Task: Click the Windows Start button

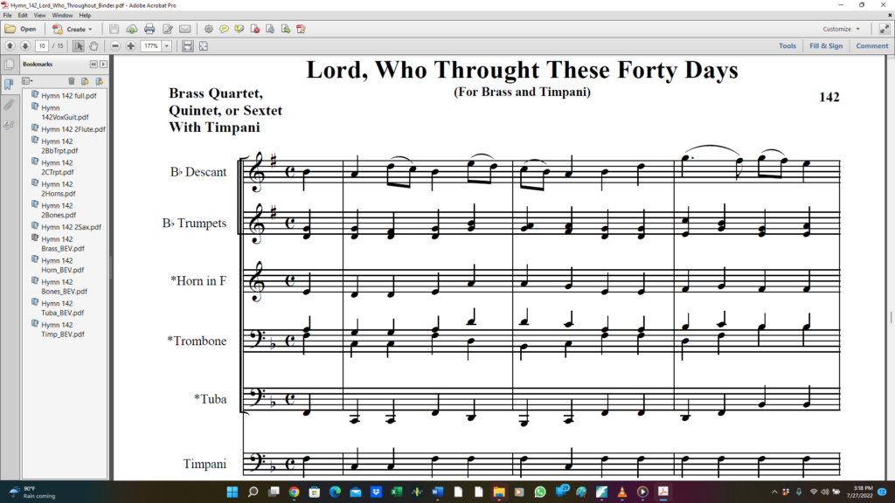Action: 232,492
